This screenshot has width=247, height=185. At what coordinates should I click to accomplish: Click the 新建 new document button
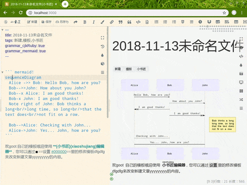32,22
